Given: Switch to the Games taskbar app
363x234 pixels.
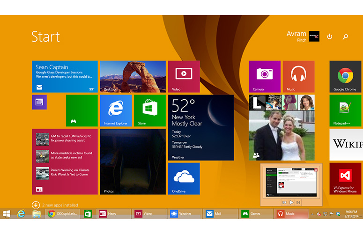Looking at the screenshot, I should point(256,214).
